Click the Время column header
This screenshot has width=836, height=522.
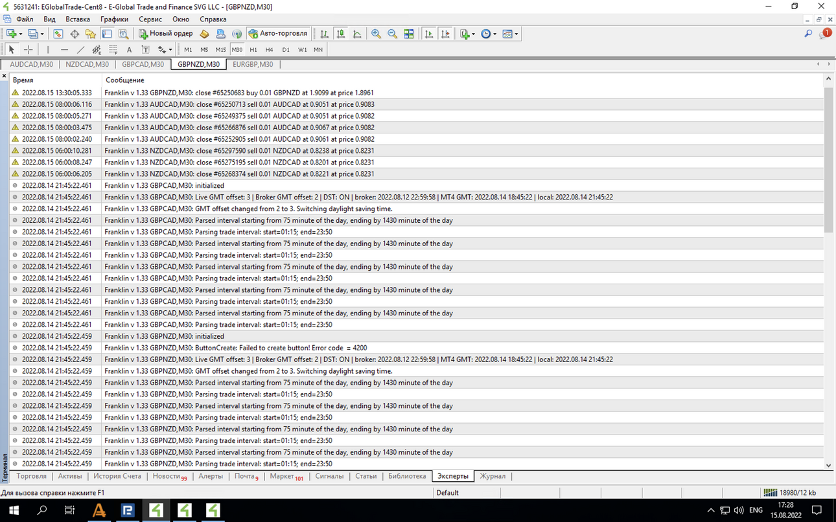pos(55,80)
